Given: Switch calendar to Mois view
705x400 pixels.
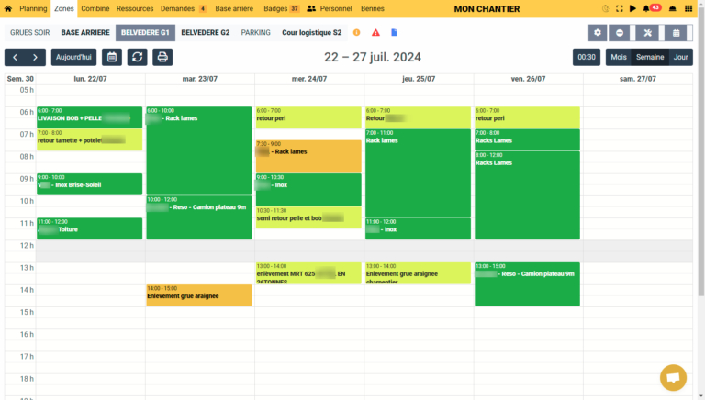Looking at the screenshot, I should click(619, 57).
